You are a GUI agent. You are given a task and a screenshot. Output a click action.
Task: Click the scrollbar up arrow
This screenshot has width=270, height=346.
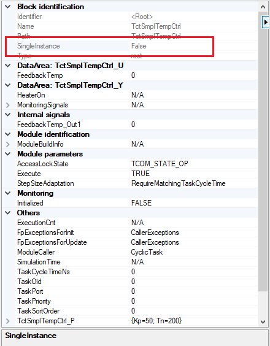pyautogui.click(x=263, y=7)
